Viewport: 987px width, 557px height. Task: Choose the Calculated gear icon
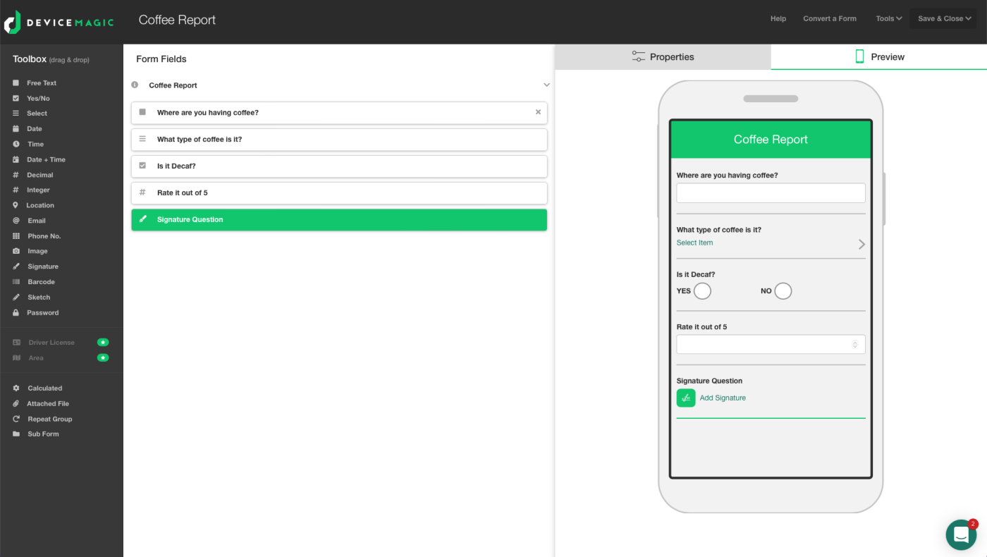[x=16, y=388]
